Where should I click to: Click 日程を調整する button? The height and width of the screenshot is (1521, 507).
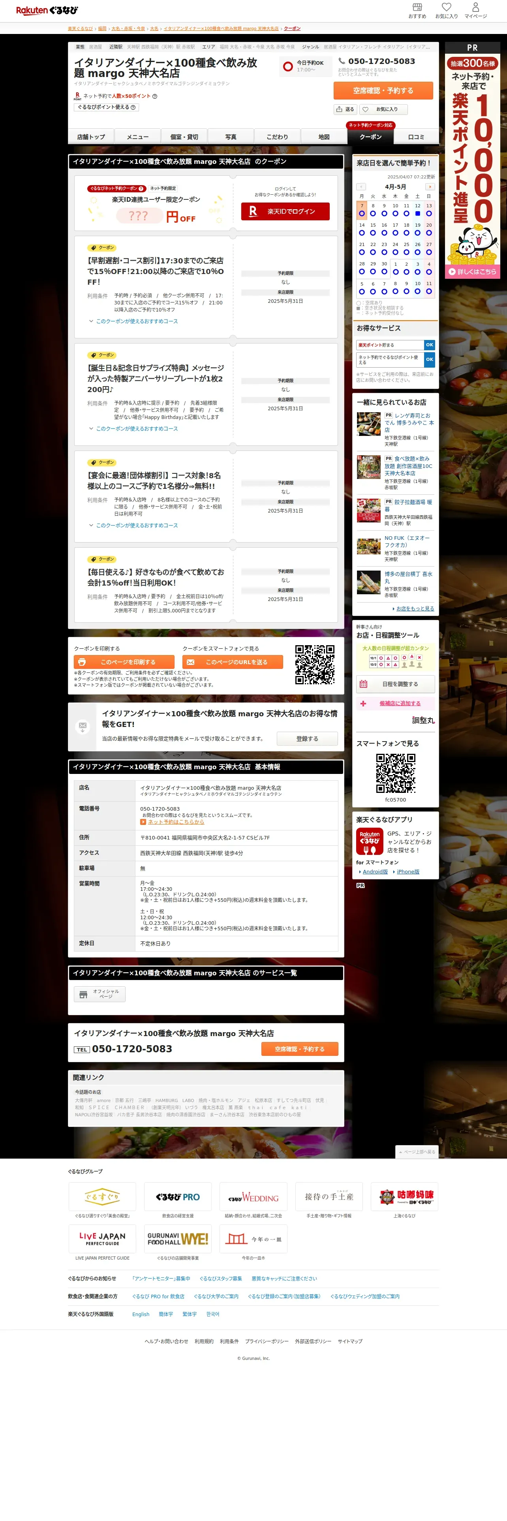click(395, 684)
